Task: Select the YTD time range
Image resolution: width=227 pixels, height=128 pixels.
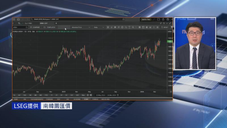Action: (46, 95)
